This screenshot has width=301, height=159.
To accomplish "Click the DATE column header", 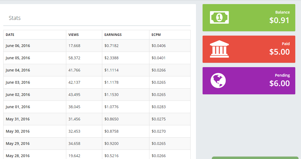I will tap(10, 35).
